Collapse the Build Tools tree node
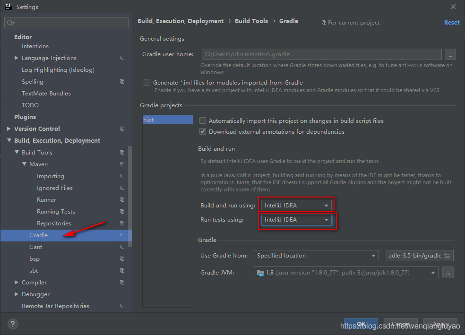The width and height of the screenshot is (465, 335). tap(17, 152)
